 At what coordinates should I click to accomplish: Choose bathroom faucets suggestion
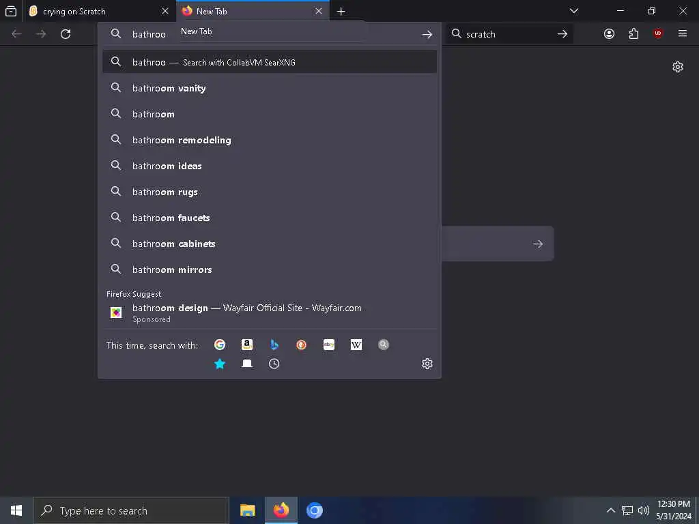tap(269, 218)
